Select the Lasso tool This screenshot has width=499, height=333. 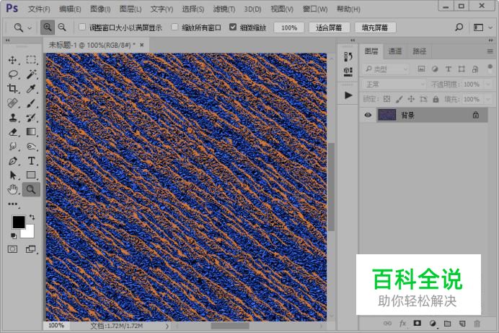point(13,74)
